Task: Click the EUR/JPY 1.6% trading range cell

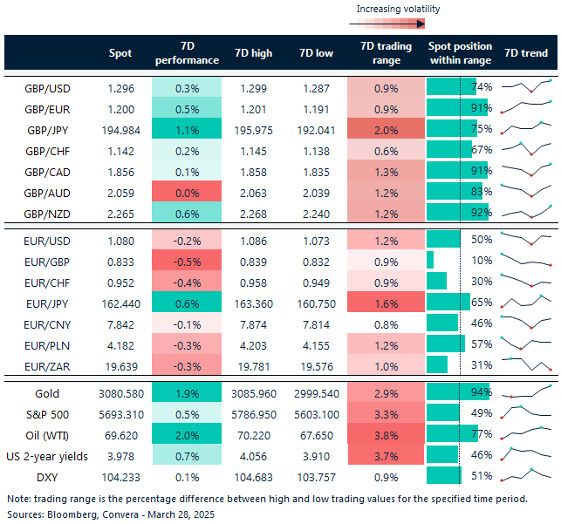Action: (x=386, y=302)
